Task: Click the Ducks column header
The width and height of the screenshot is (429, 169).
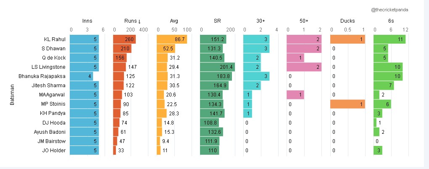Action: [x=347, y=21]
